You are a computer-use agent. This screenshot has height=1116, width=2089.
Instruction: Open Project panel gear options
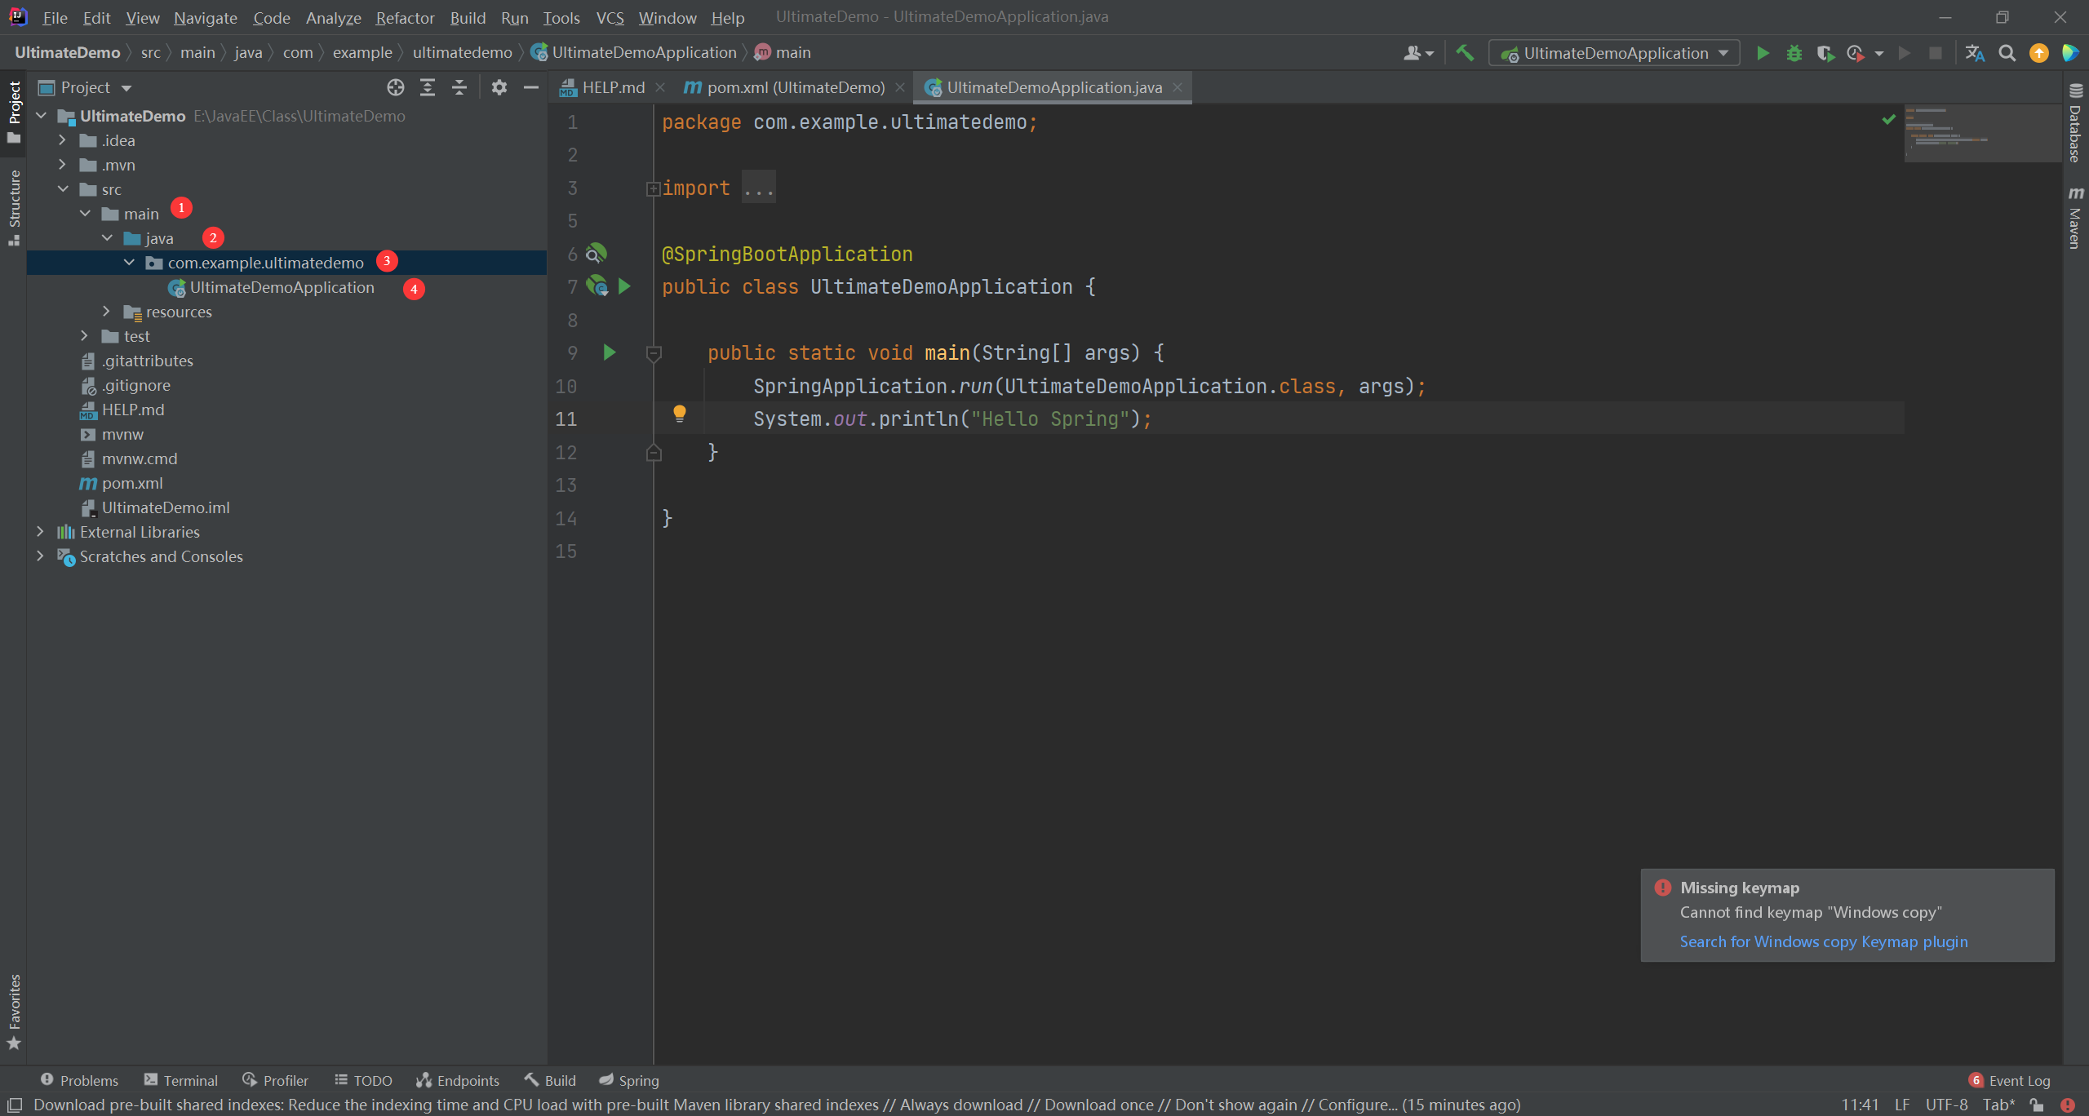499,87
